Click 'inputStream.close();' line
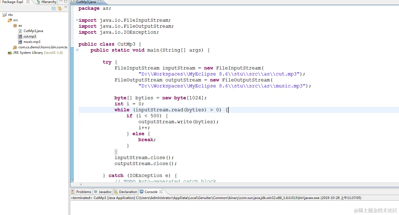 click(144, 157)
